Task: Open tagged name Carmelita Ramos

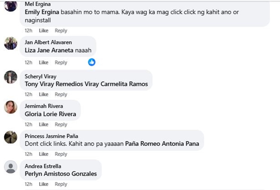Action: [124, 84]
